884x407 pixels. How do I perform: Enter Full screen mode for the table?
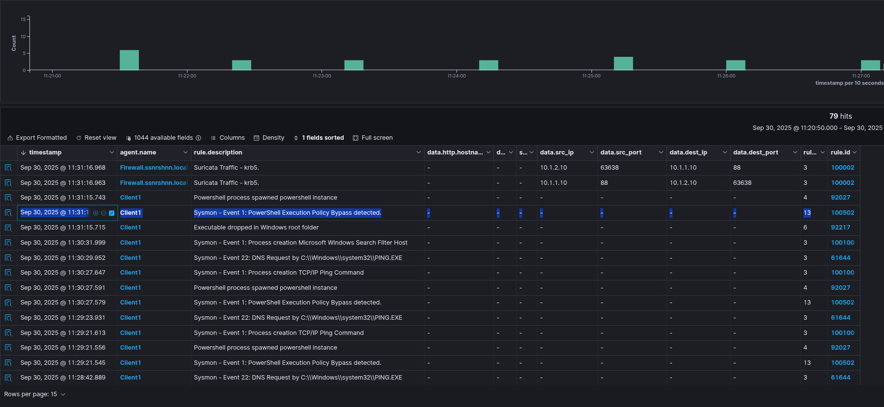373,138
